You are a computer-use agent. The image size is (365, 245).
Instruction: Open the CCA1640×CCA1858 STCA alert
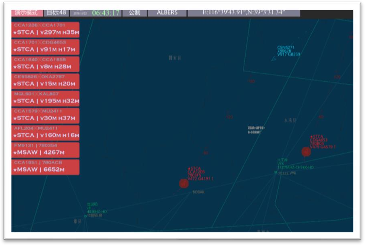46,64
